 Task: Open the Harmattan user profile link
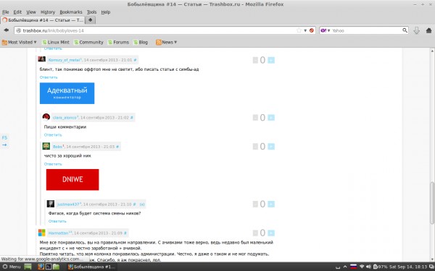[58, 233]
